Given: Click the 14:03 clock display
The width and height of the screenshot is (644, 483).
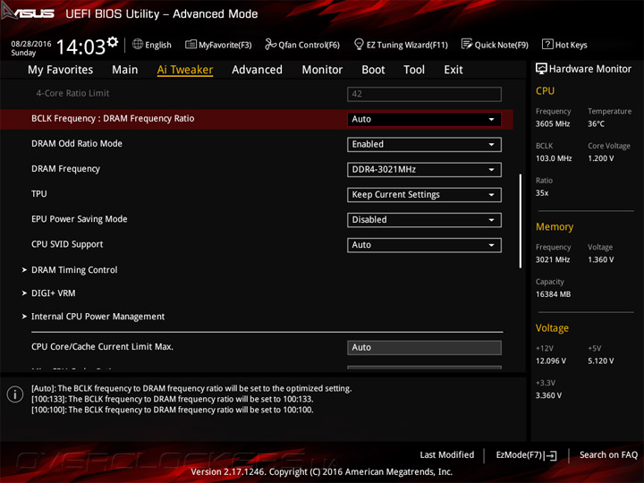Looking at the screenshot, I should [x=80, y=47].
